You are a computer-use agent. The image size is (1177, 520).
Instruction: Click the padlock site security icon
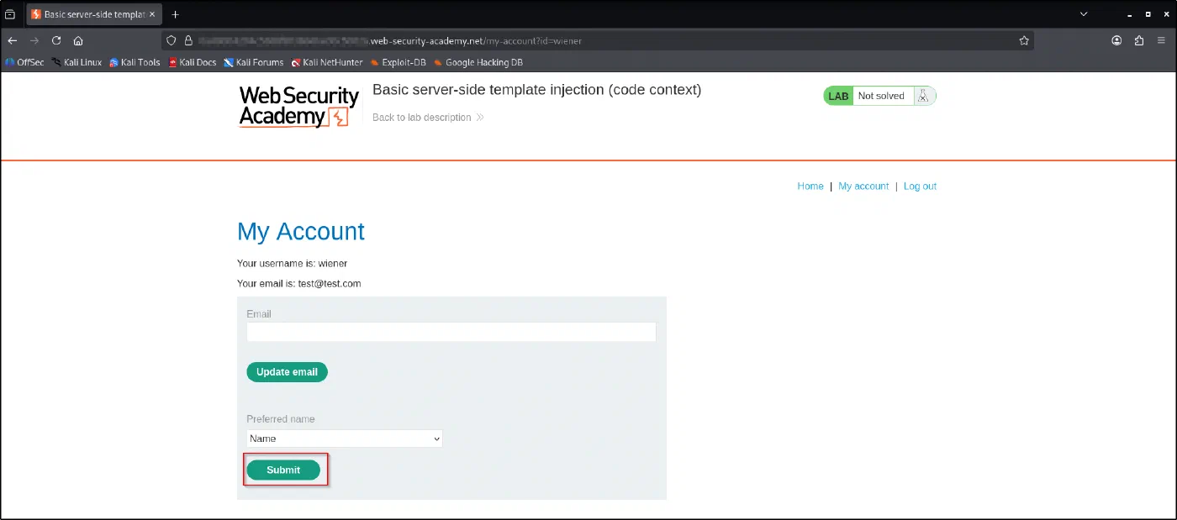(x=188, y=40)
